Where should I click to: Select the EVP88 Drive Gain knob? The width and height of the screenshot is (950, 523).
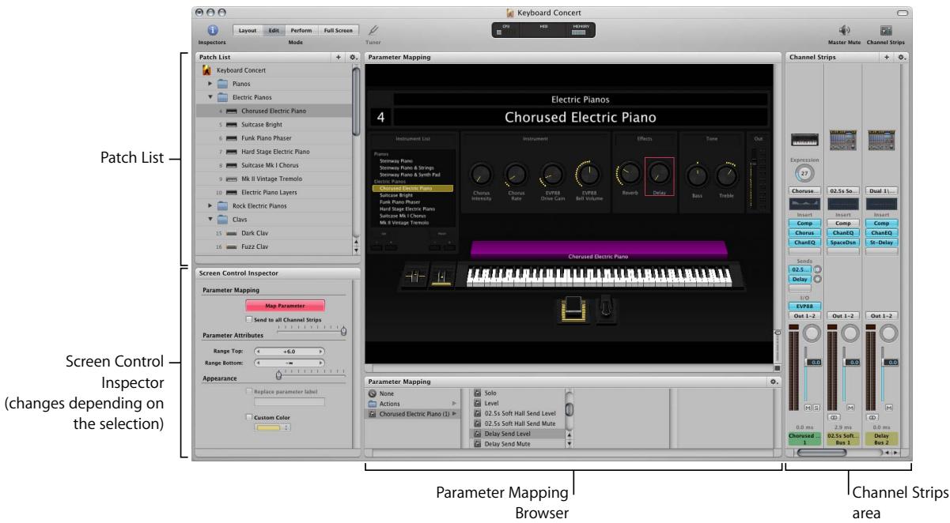pos(551,174)
